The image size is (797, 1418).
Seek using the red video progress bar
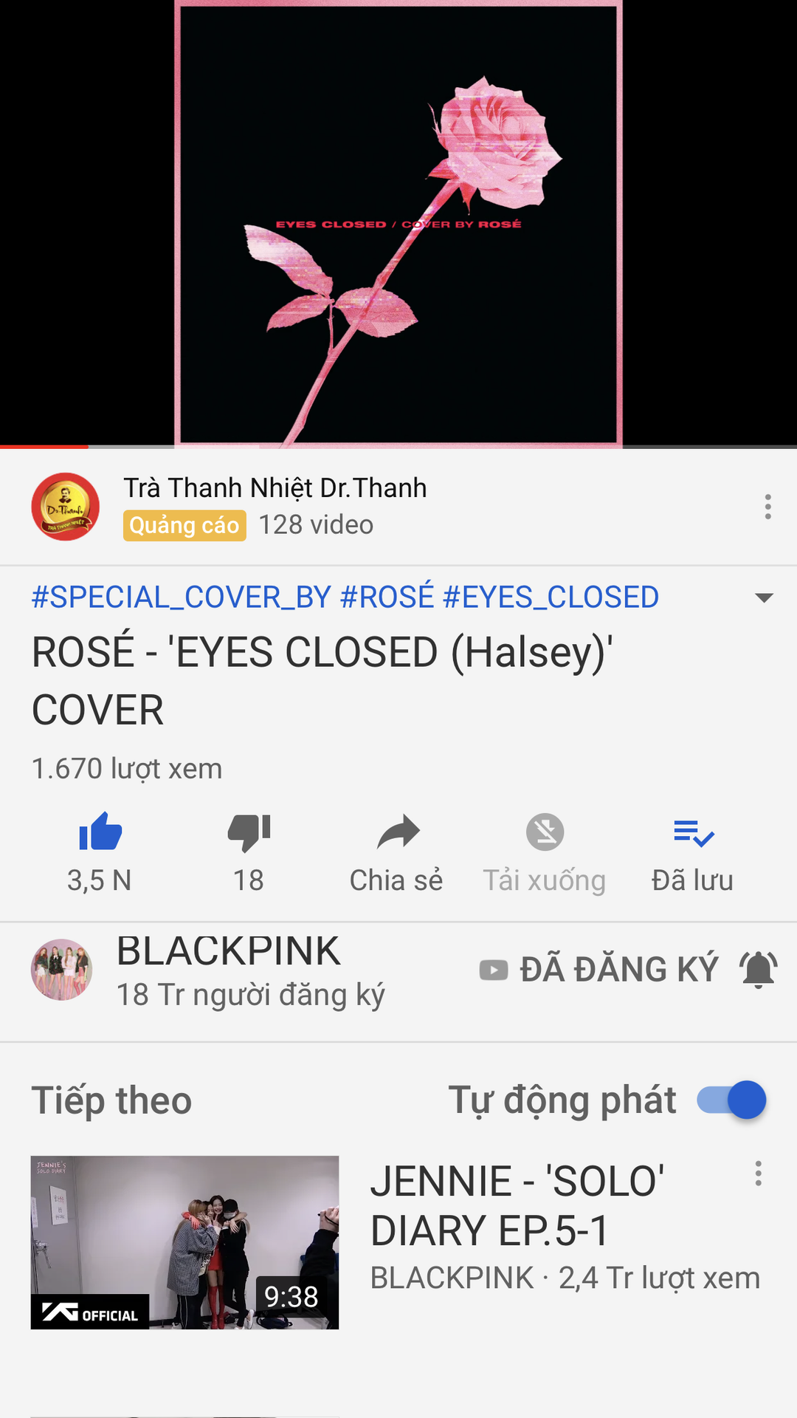click(x=398, y=447)
